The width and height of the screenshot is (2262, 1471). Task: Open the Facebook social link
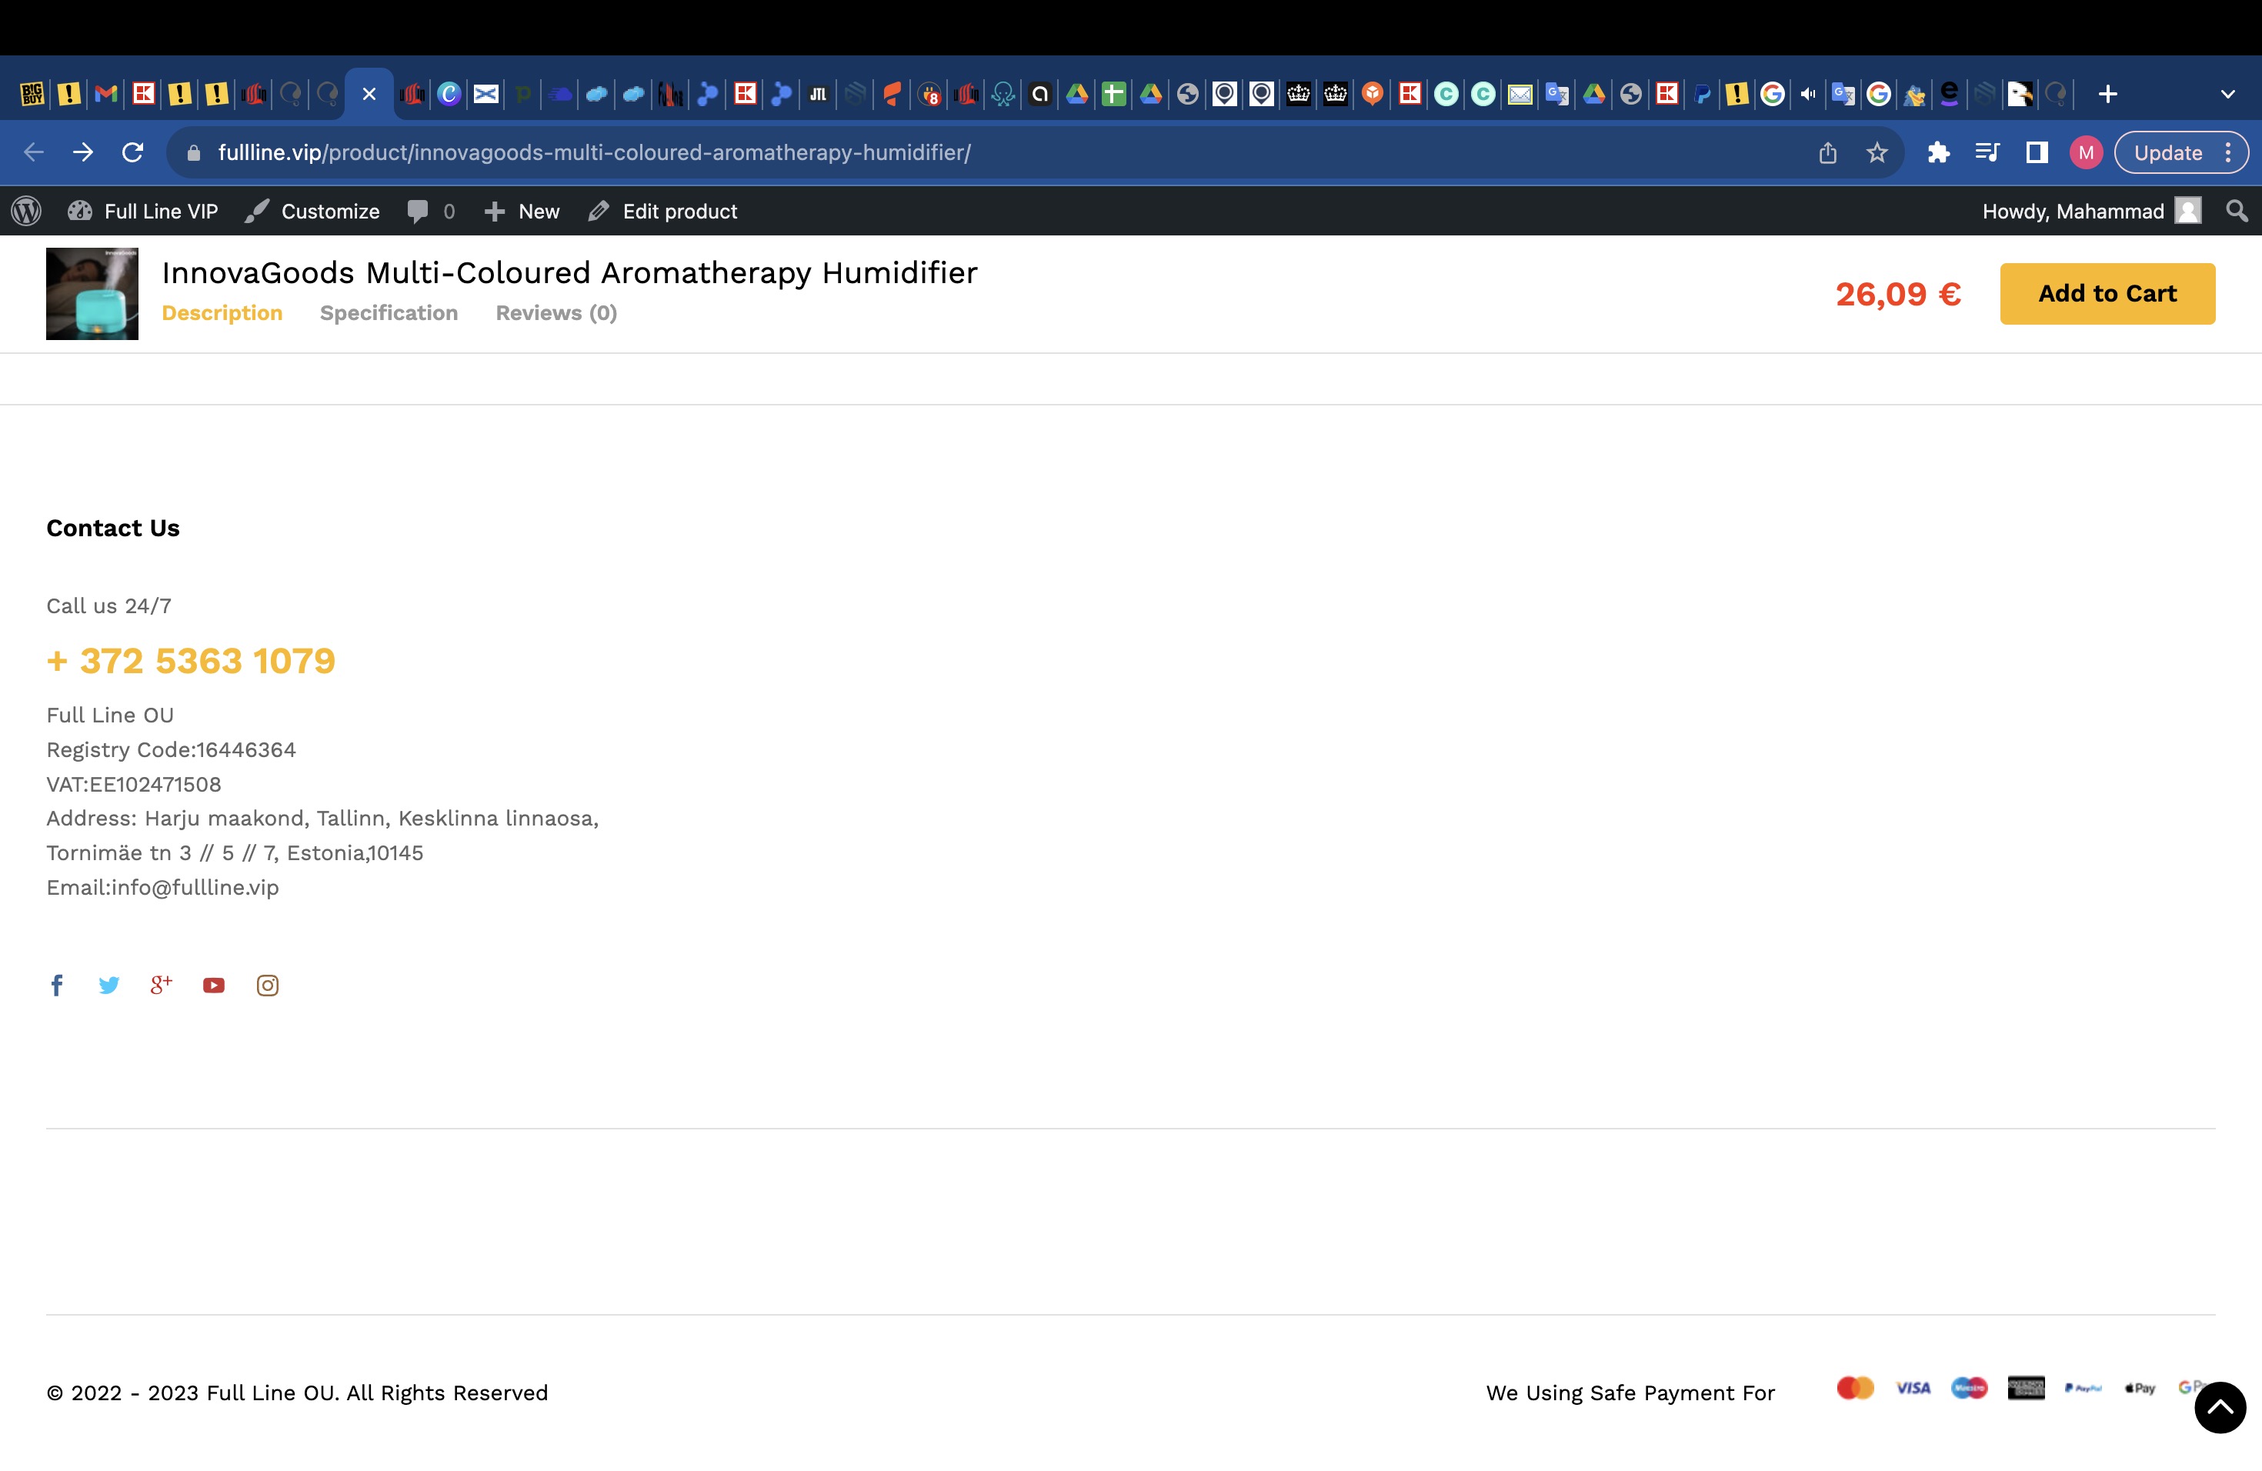coord(57,986)
